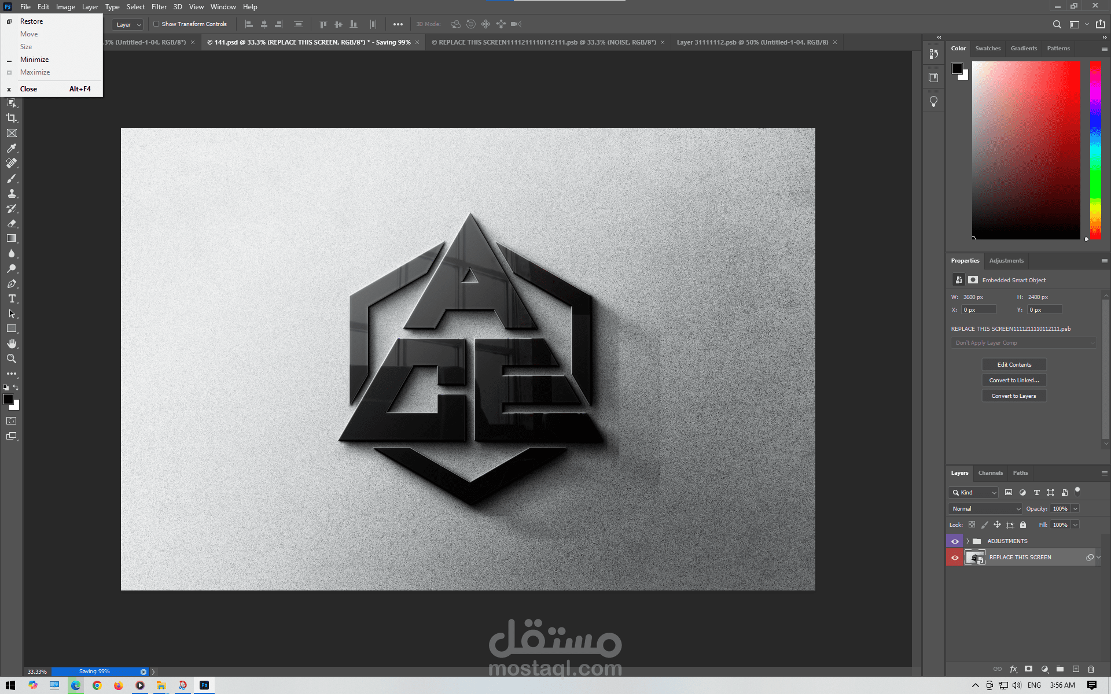Select the Clone Stamp tool
Viewport: 1111px width, 694px height.
click(12, 193)
